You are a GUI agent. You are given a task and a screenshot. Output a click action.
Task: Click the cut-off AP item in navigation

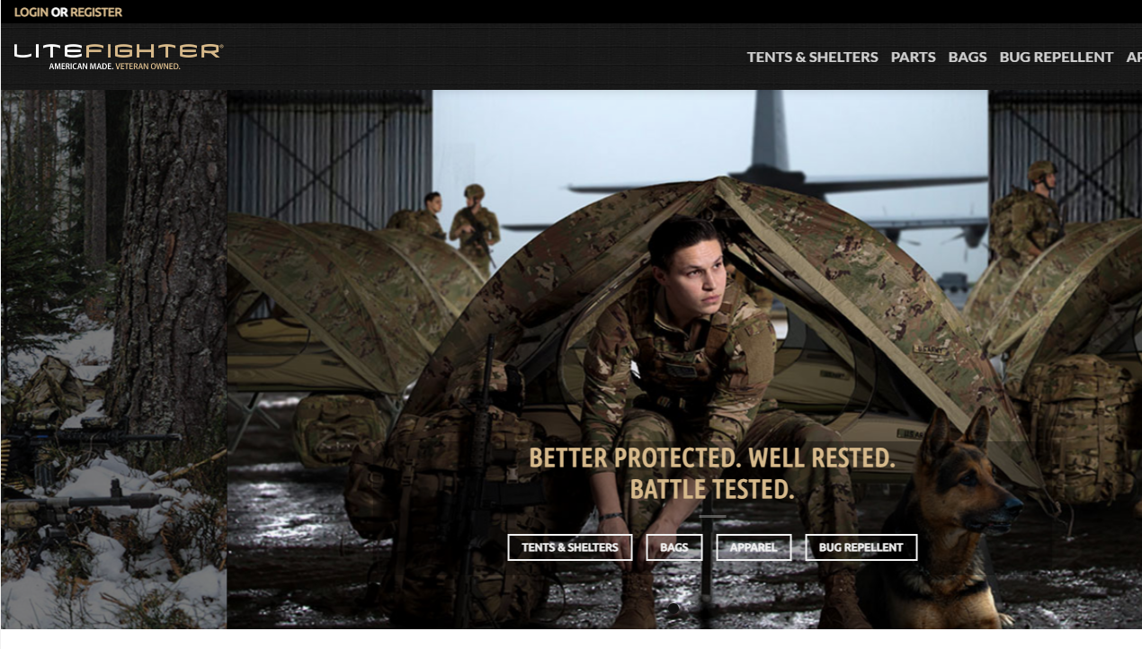pyautogui.click(x=1133, y=57)
